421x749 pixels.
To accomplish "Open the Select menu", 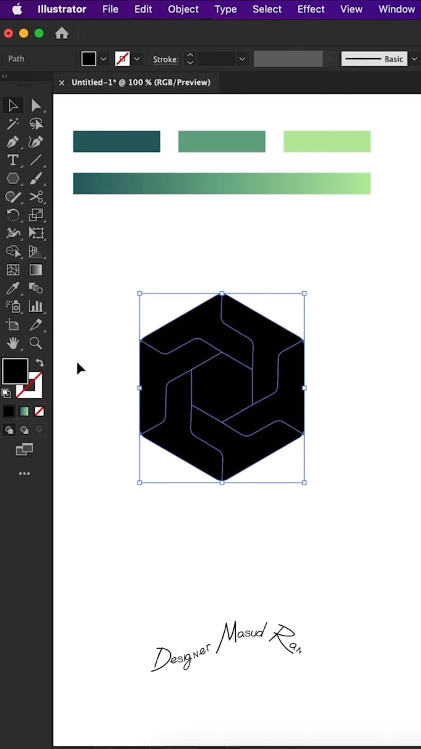I will tap(267, 9).
